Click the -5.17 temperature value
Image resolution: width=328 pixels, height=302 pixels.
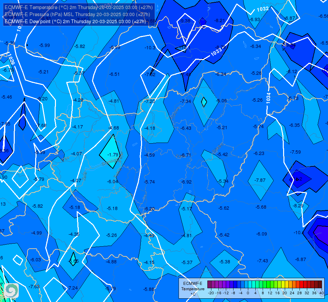click(x=186, y=209)
